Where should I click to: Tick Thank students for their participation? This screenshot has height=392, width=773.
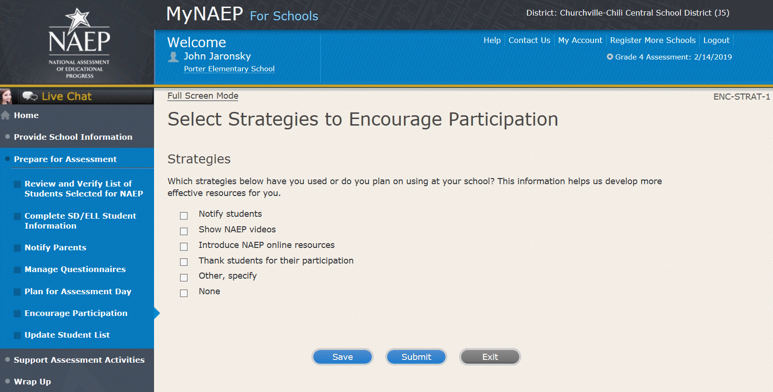point(184,262)
